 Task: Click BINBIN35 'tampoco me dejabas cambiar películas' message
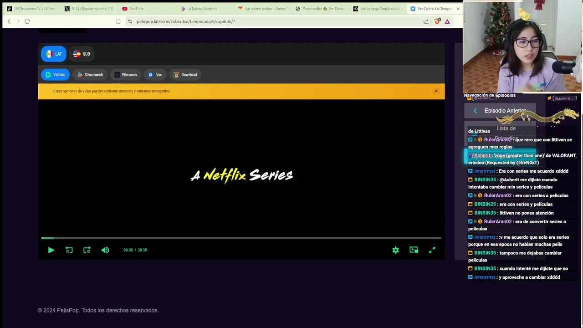point(515,256)
